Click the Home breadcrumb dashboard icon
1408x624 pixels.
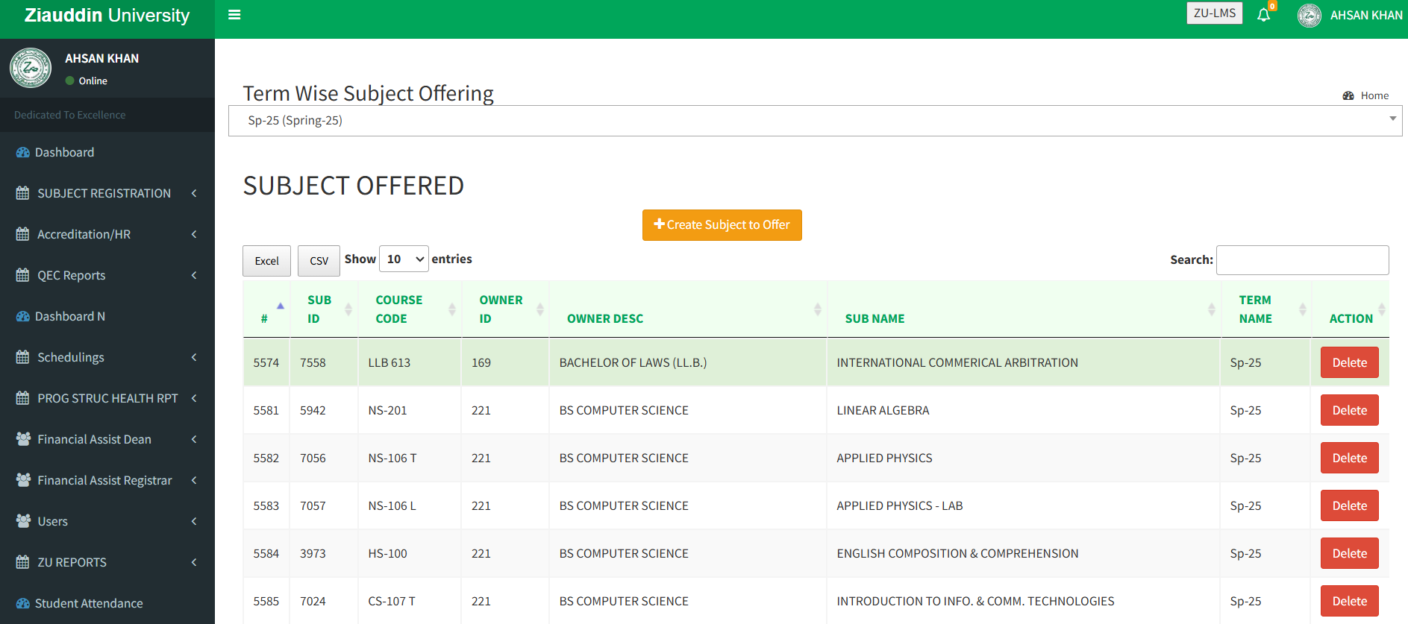point(1348,95)
